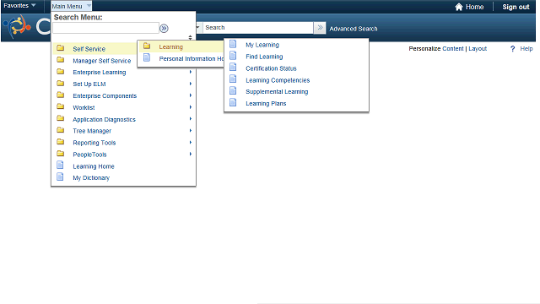Select Self Service menu item
The width and height of the screenshot is (540, 304).
89,49
